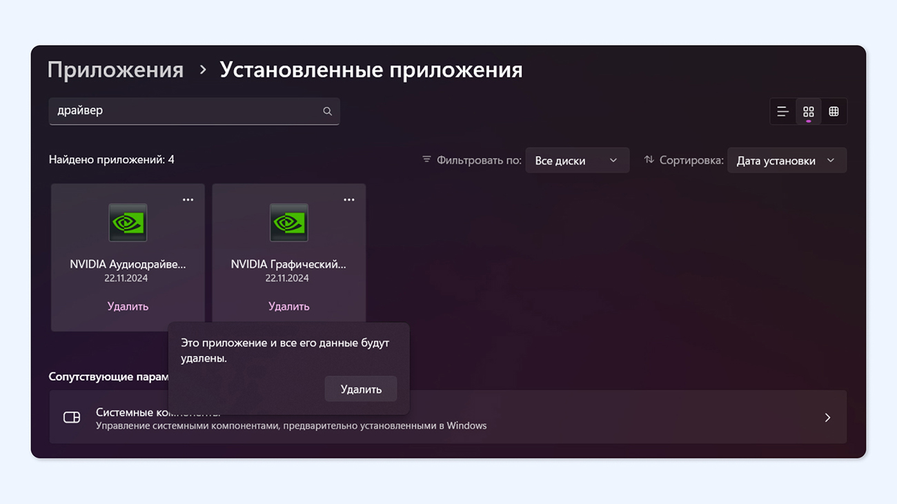This screenshot has height=504, width=897.
Task: Click the popup deletion warning text
Action: (285, 350)
